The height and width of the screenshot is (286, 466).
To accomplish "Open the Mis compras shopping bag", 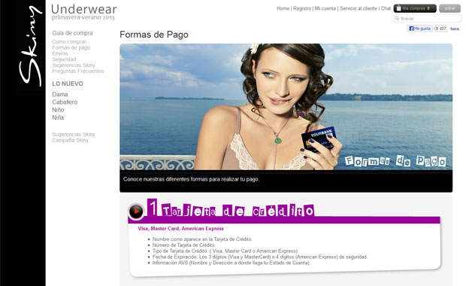I will click(415, 8).
